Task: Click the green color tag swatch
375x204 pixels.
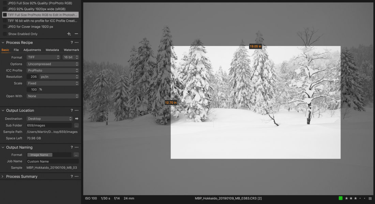Action: [341, 198]
